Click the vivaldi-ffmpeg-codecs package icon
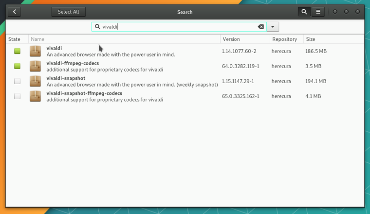This screenshot has width=370, height=214. click(x=35, y=66)
